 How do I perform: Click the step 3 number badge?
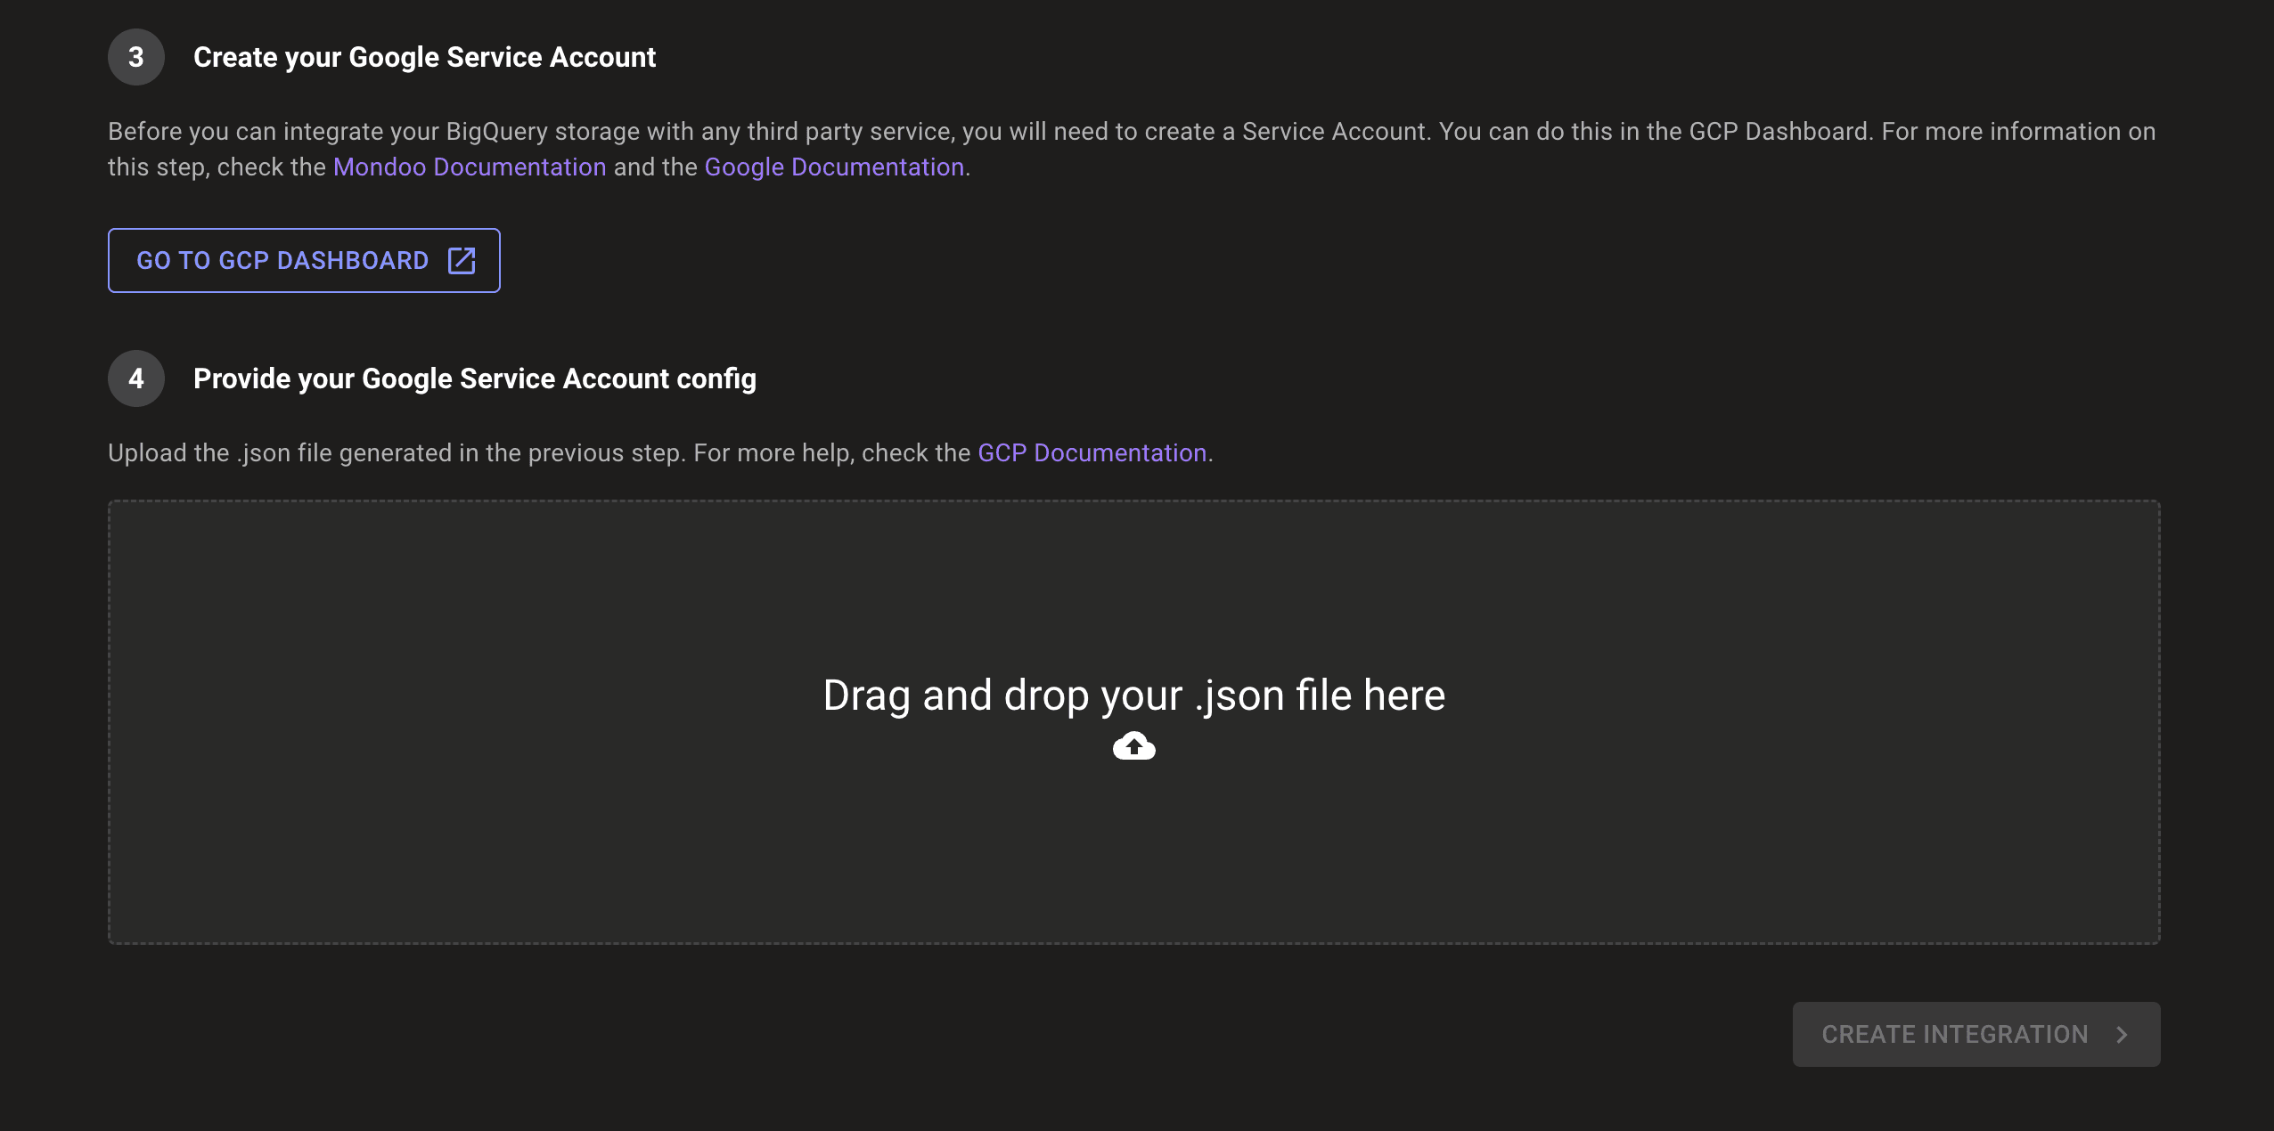pyautogui.click(x=135, y=57)
